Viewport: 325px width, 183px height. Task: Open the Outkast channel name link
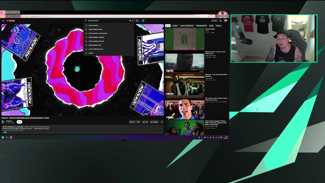[9, 121]
